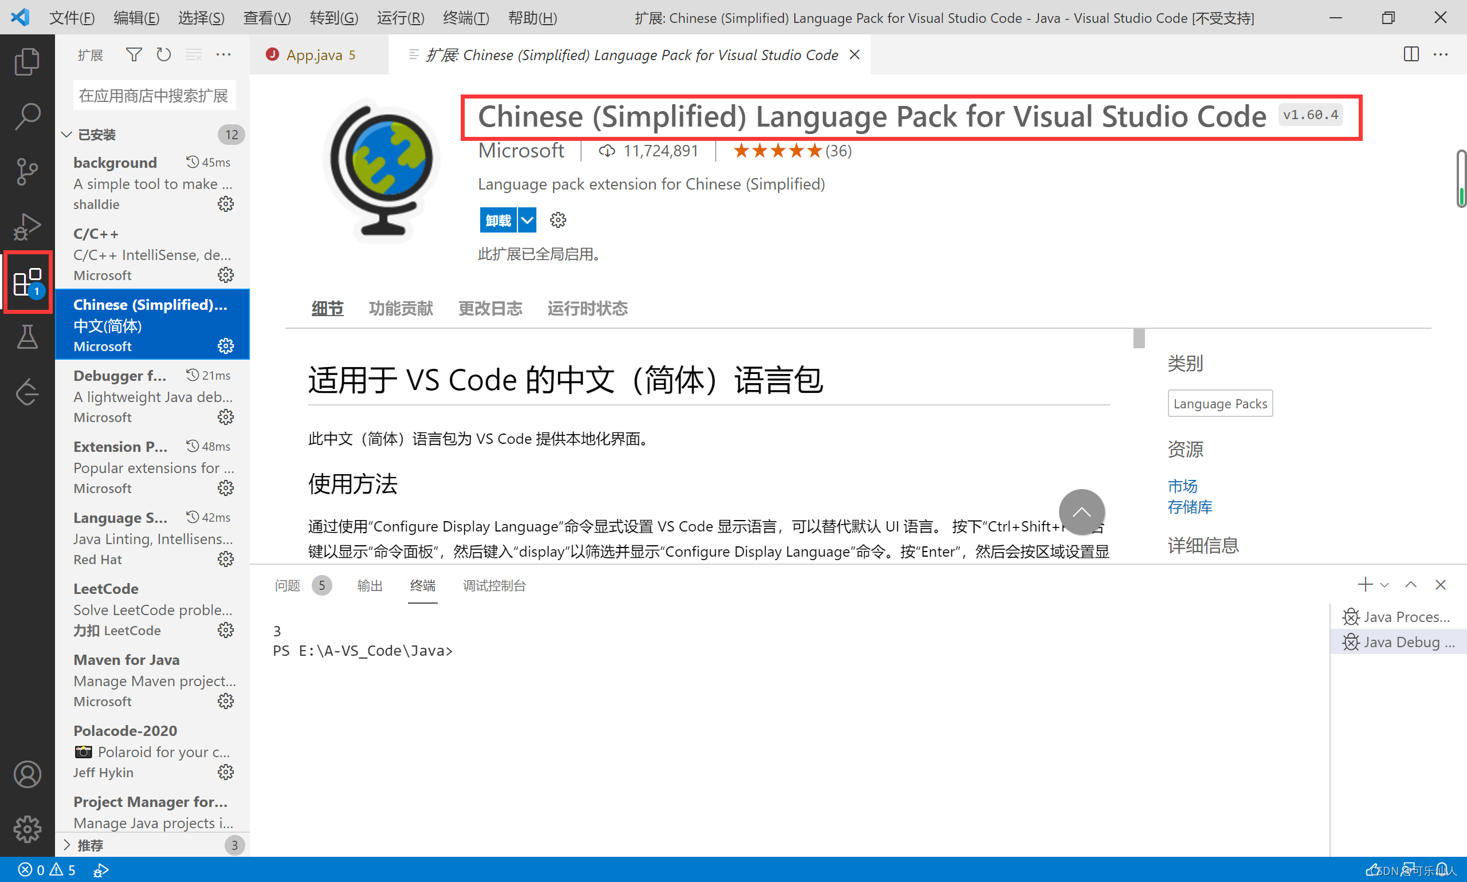Open manage gear for LeetCode extension
Image resolution: width=1467 pixels, height=882 pixels.
(225, 630)
